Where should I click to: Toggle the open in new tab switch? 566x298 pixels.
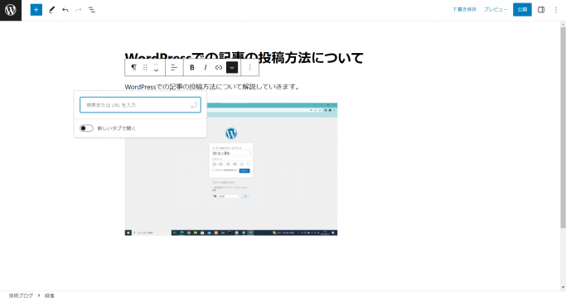coord(87,128)
